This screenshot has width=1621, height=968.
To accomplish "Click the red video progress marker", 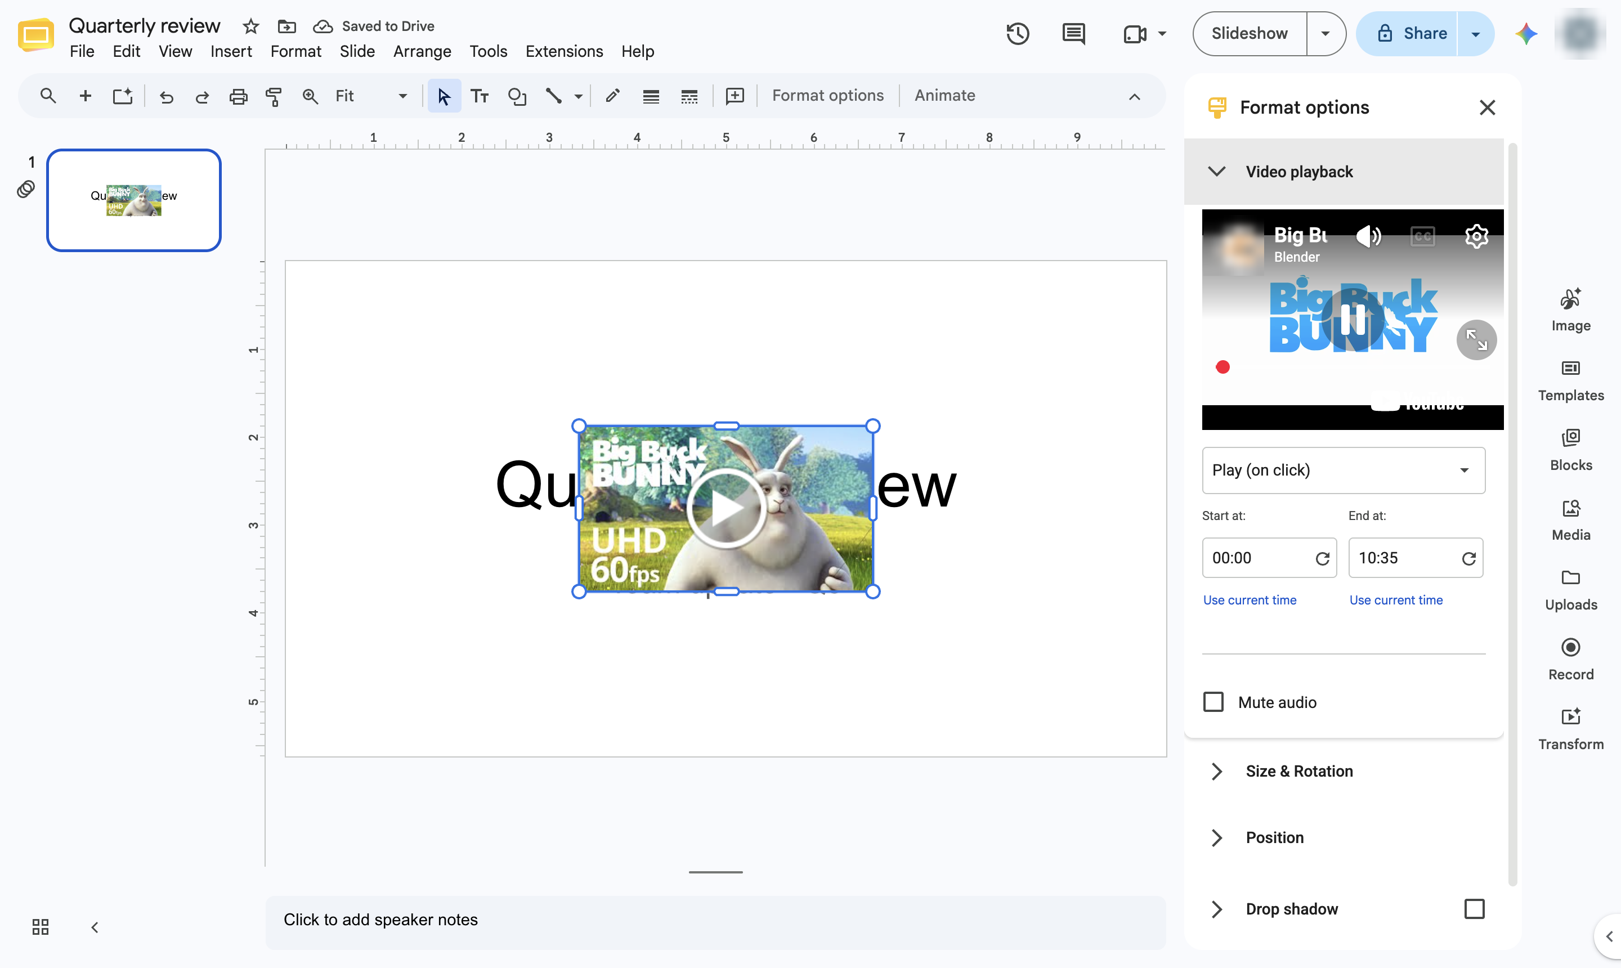I will tap(1223, 368).
